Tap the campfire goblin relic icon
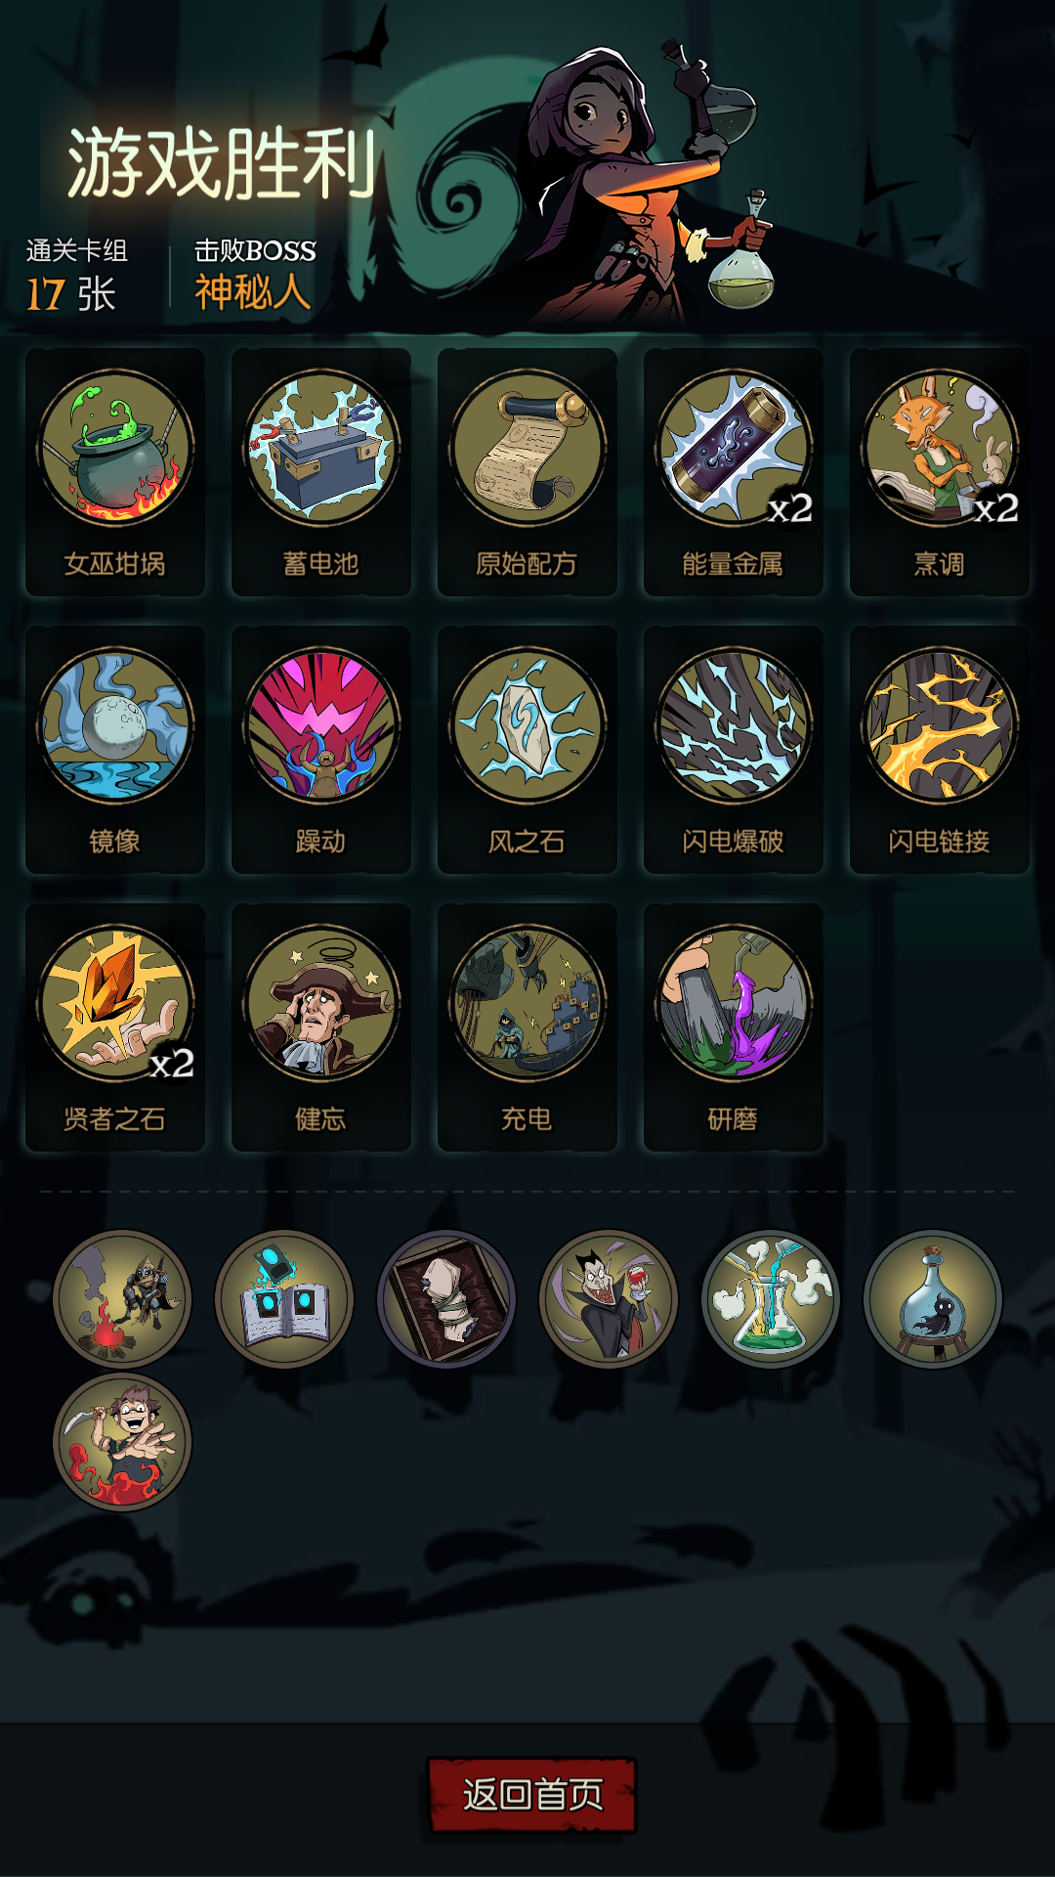The image size is (1055, 1877). (122, 1299)
